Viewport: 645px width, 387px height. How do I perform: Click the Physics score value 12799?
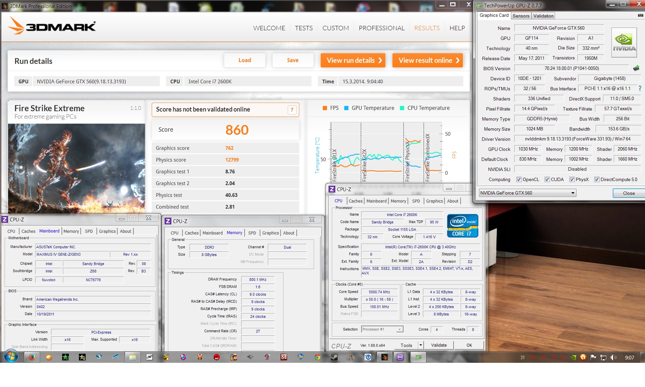click(x=232, y=160)
